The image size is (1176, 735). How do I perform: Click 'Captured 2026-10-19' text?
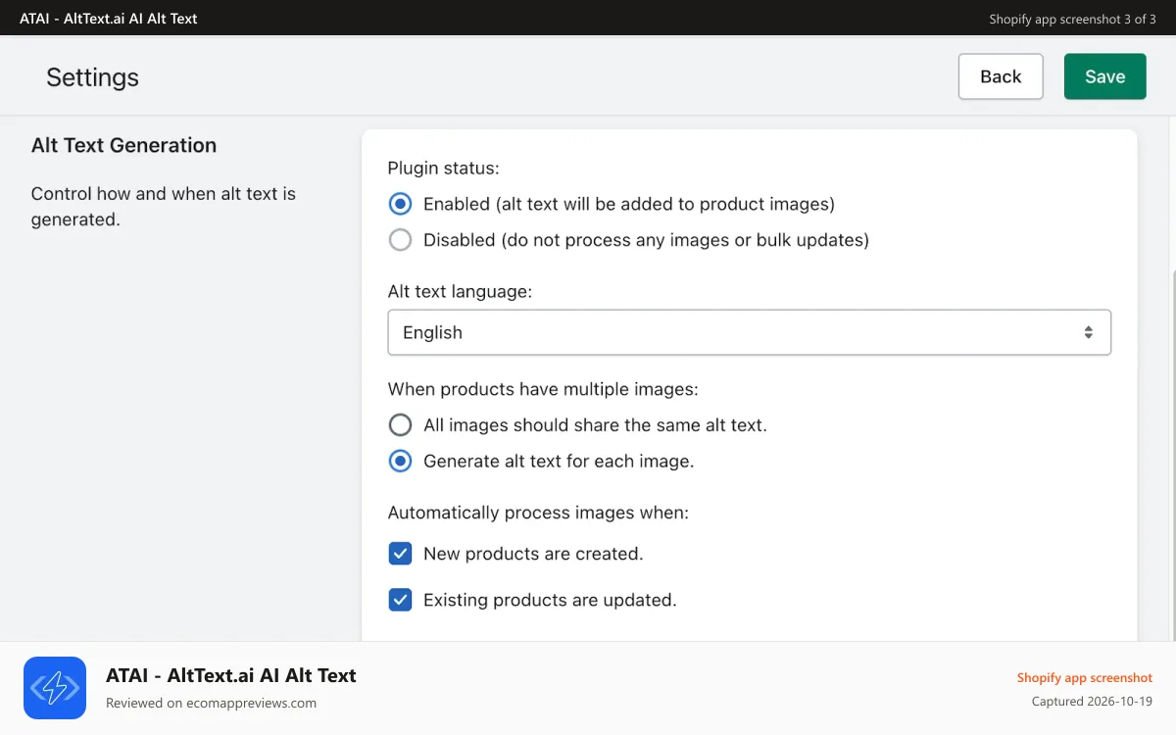1092,702
